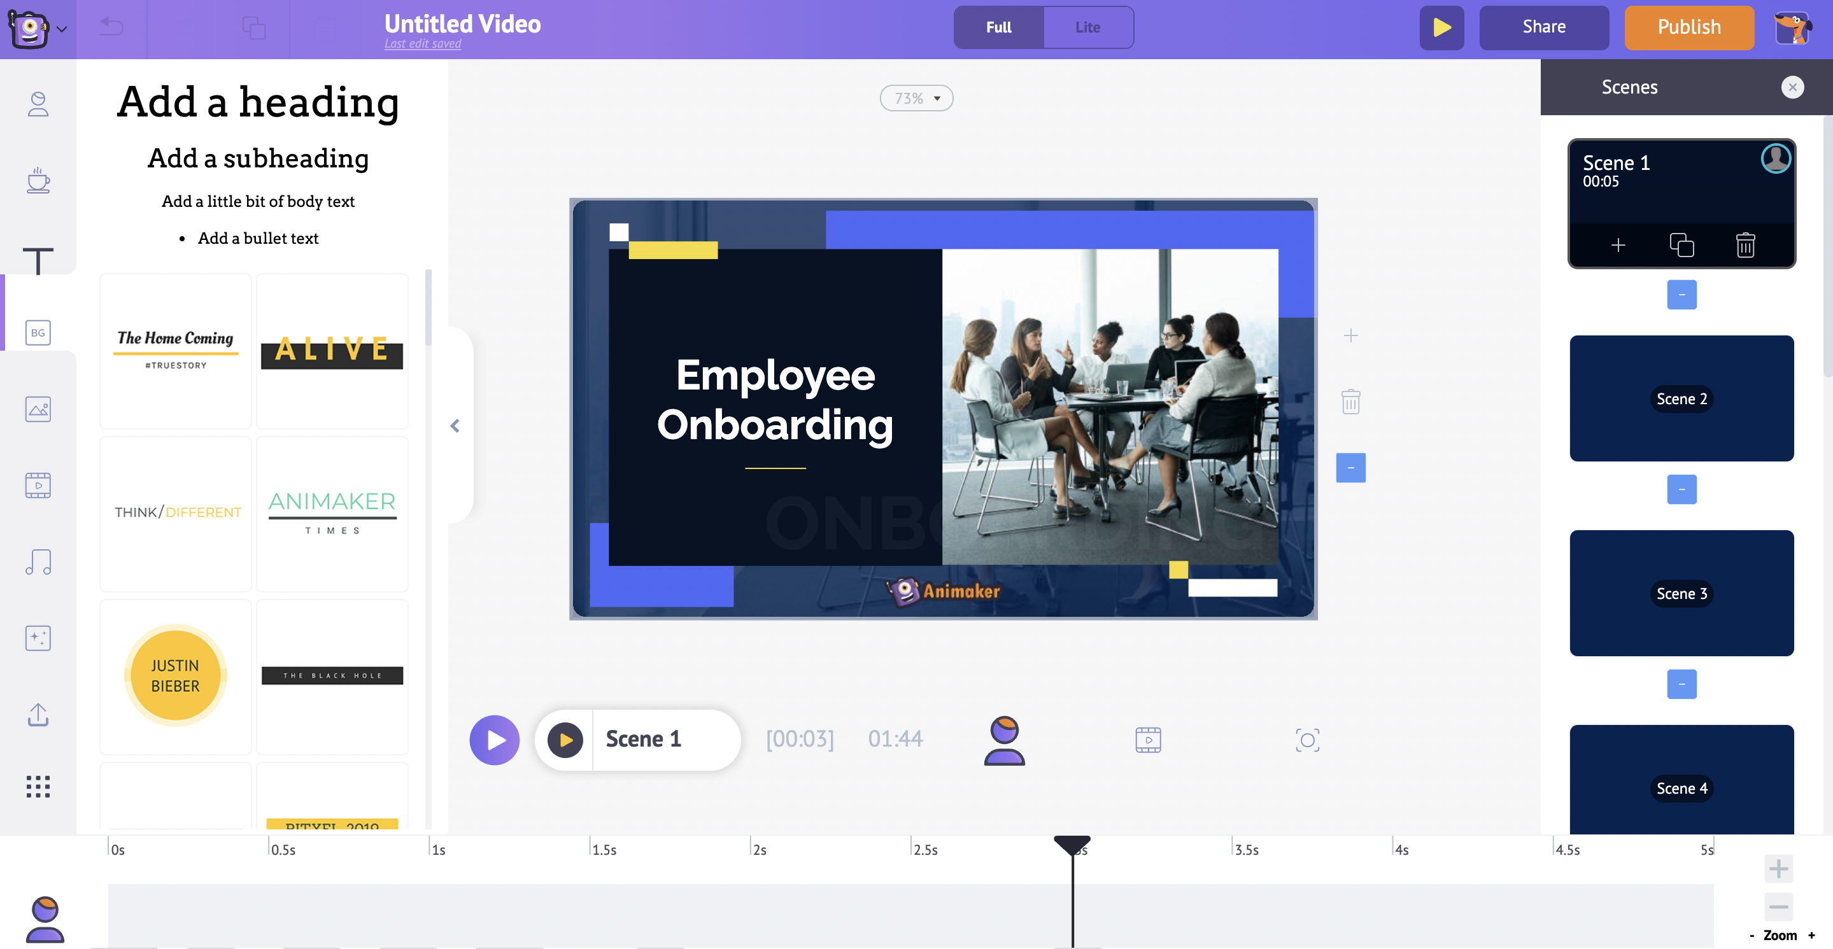This screenshot has width=1833, height=949.
Task: Select the Lite tab in top bar
Action: [x=1086, y=27]
